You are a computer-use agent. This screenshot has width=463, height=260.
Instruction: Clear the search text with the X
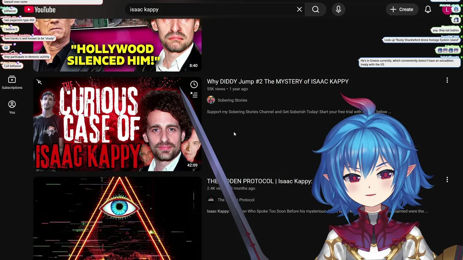299,9
